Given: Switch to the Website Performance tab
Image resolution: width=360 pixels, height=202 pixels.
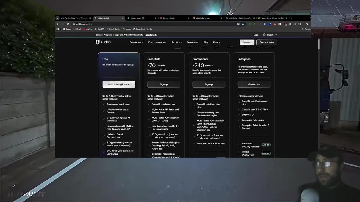Looking at the screenshot, I should (x=208, y=18).
